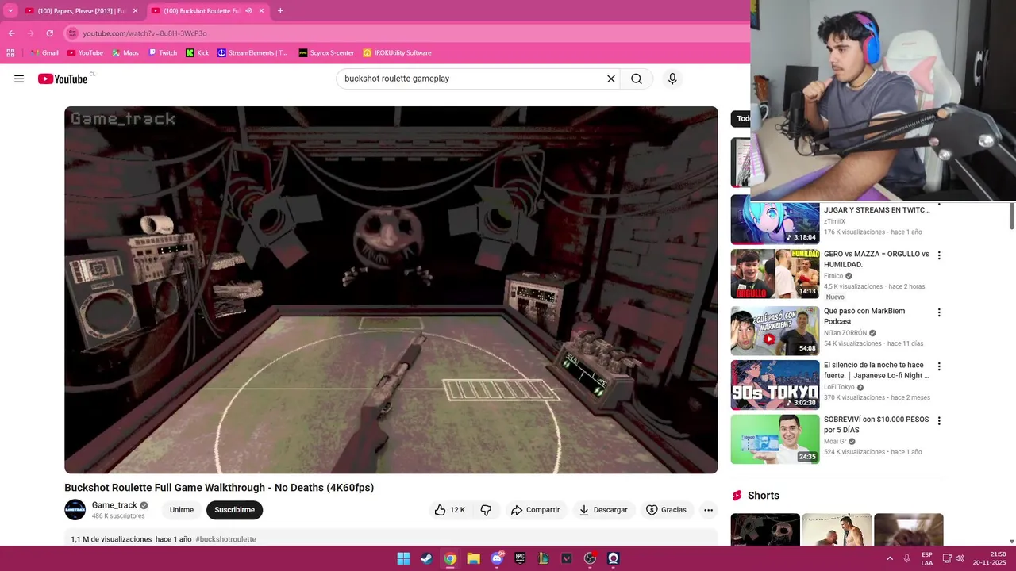The height and width of the screenshot is (571, 1016).
Task: Like the video with thumbs up
Action: click(x=450, y=510)
